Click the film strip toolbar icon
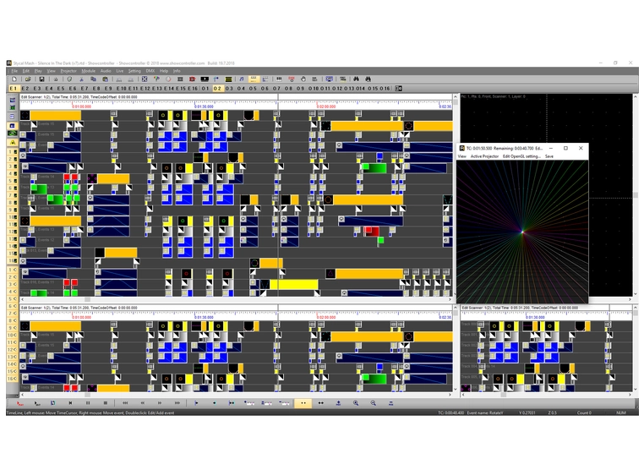Viewport: 644px width, 475px height. tap(180, 79)
